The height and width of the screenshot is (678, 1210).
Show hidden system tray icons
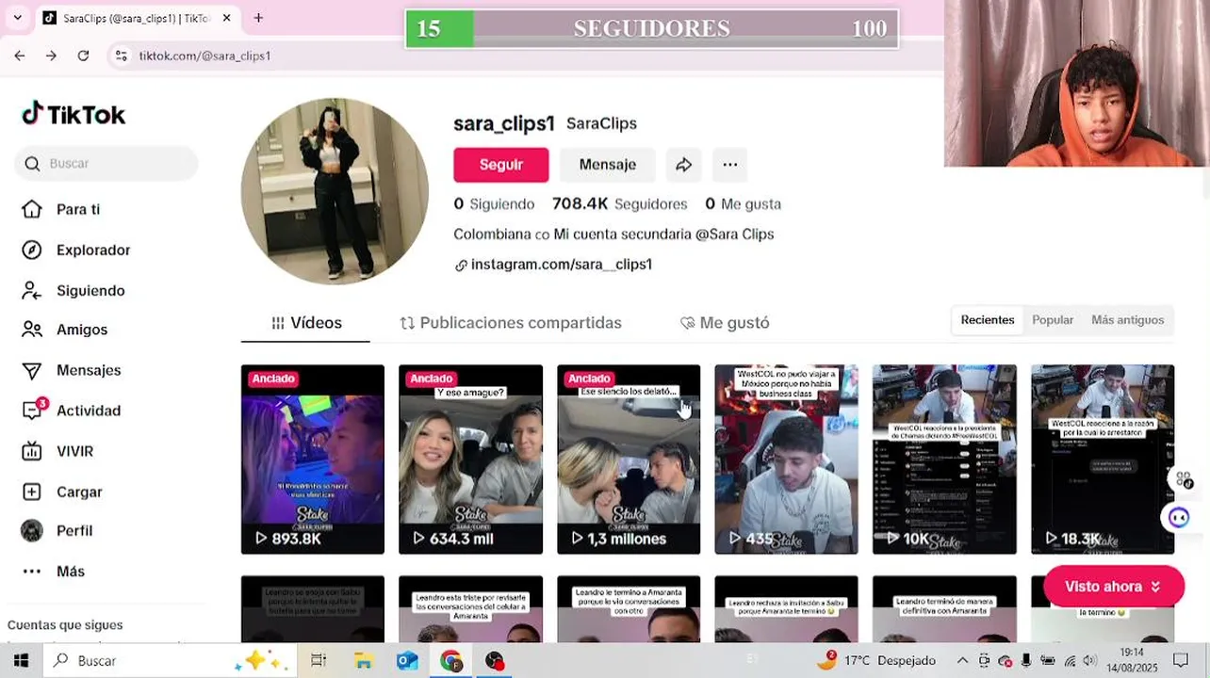(x=962, y=661)
